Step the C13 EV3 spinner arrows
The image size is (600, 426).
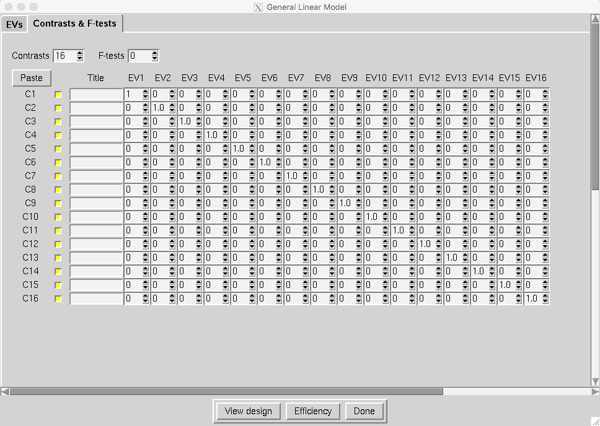(198, 258)
